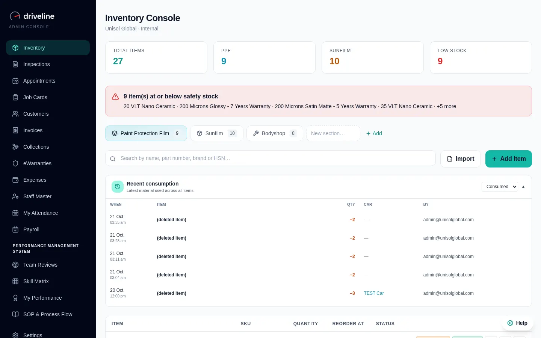Click the Recent consumption history icon

coord(118,187)
